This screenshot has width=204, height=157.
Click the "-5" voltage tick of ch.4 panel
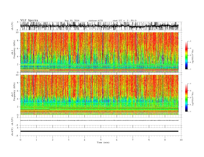pyautogui.click(x=18, y=136)
